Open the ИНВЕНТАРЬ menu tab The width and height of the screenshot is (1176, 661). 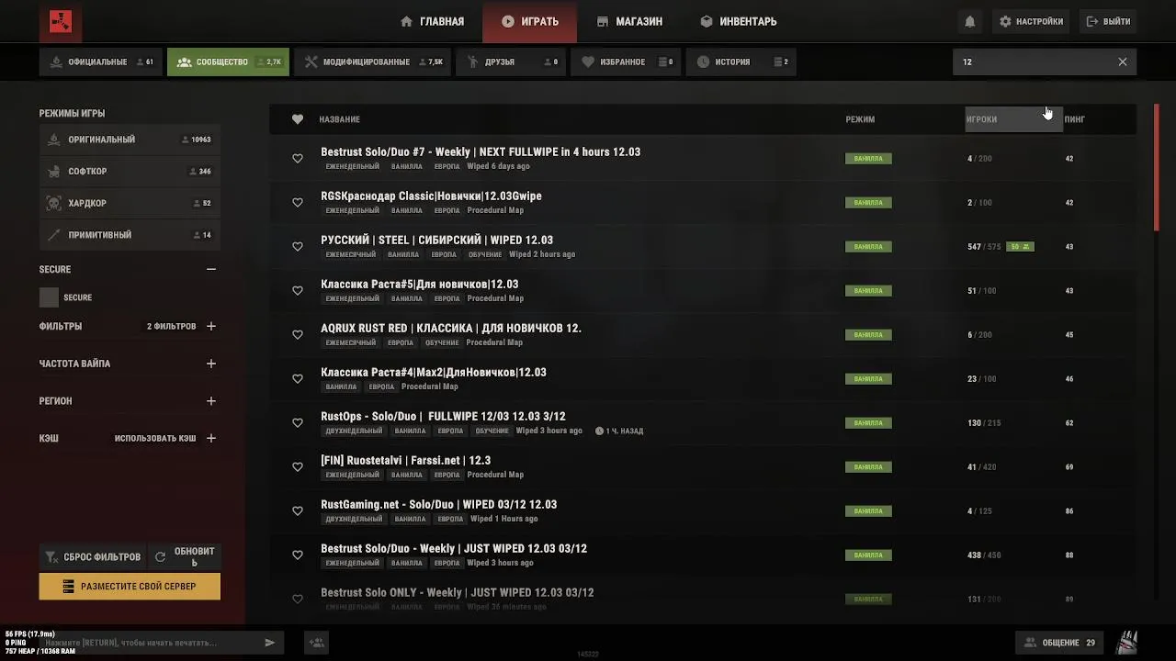point(739,21)
